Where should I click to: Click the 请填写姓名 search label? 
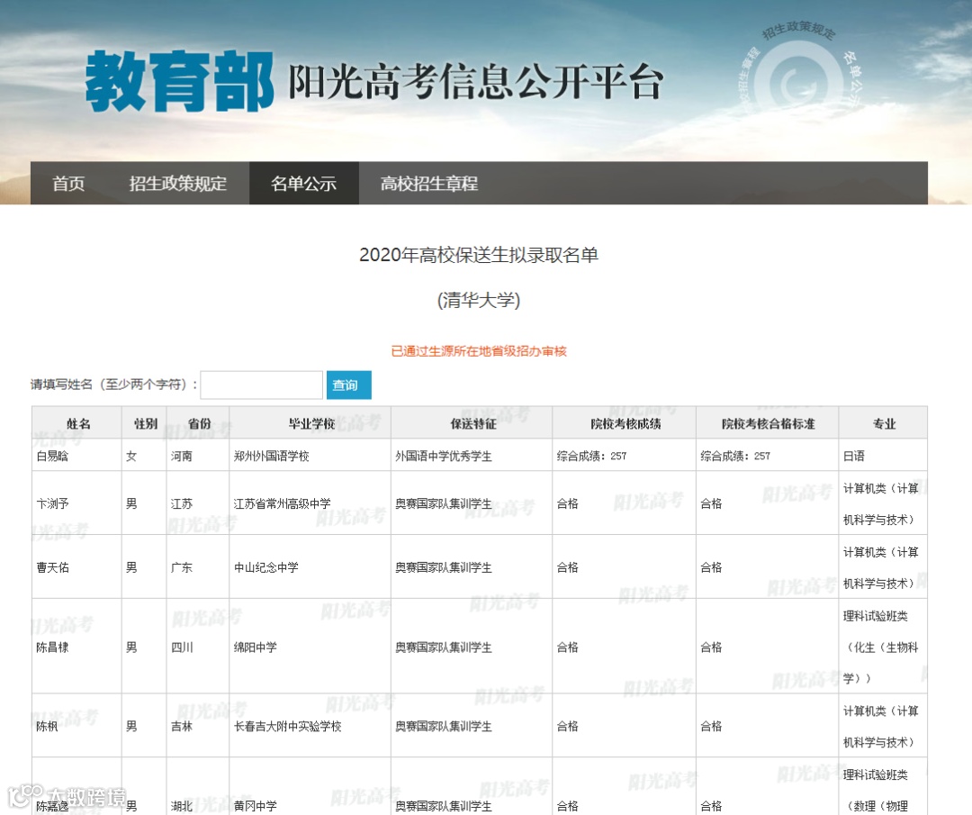coord(113,385)
